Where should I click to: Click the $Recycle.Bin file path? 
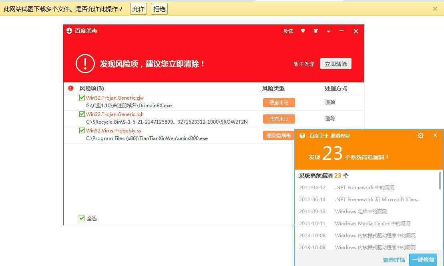(x=167, y=122)
